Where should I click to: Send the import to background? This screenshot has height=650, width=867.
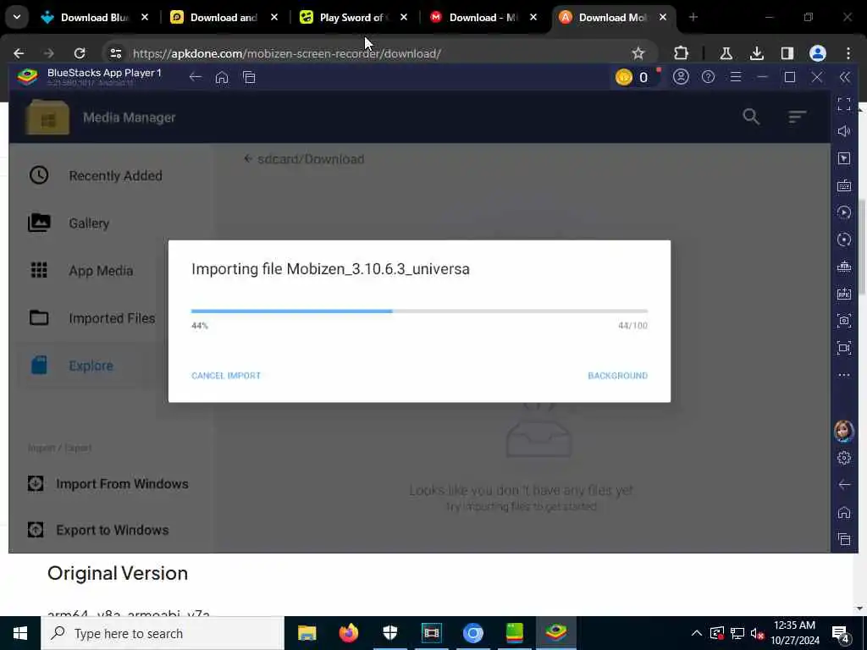pos(617,375)
